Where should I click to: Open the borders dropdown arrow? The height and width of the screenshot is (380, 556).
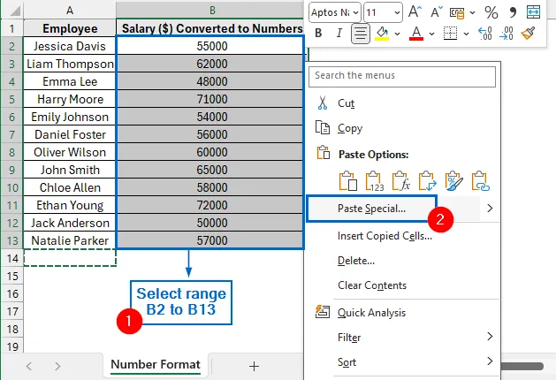coord(466,34)
